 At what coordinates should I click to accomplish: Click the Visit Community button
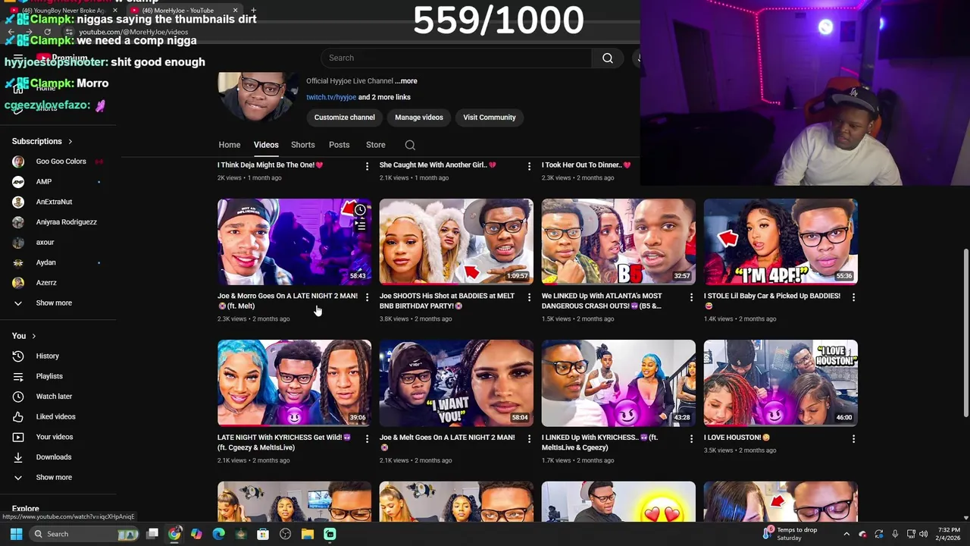click(490, 118)
